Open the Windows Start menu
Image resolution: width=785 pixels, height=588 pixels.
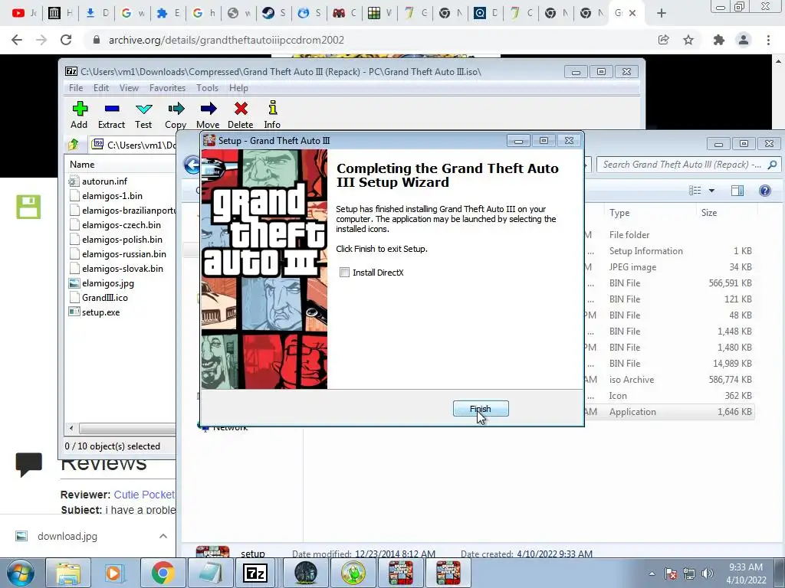point(21,573)
